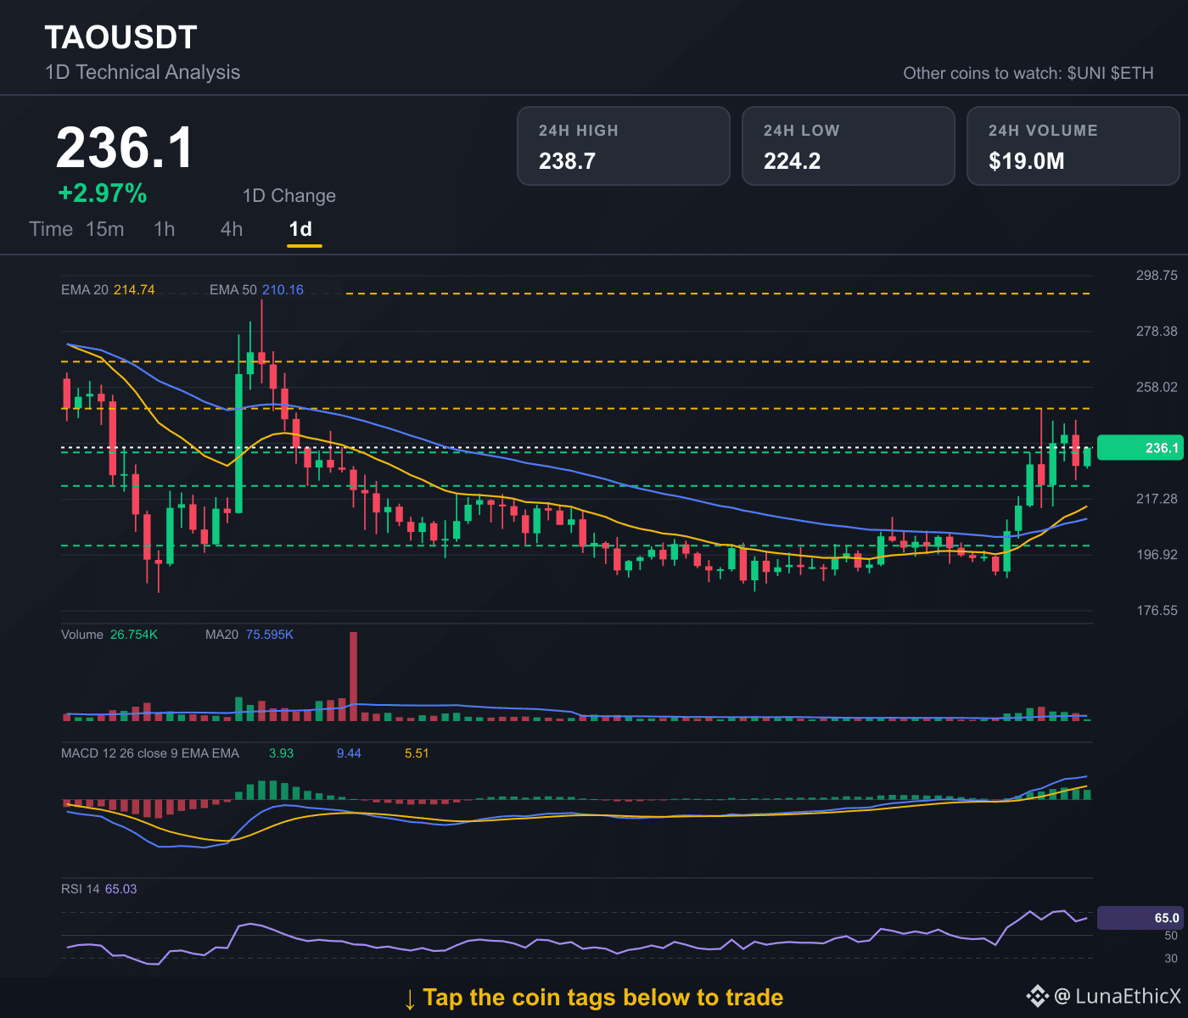Image resolution: width=1188 pixels, height=1018 pixels.
Task: Click the "MACD 12 26 close 9 EMA EMA" label
Action: pyautogui.click(x=150, y=753)
